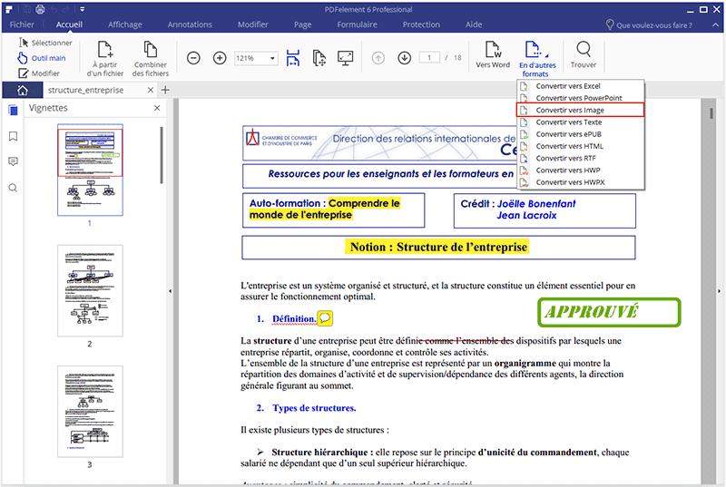Viewport: 726px width, 487px height.
Task: Click the page number input field
Action: tap(430, 58)
